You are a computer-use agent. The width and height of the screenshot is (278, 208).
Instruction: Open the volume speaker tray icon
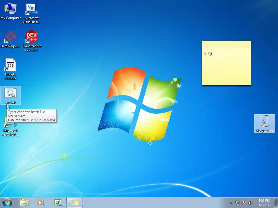[251, 203]
